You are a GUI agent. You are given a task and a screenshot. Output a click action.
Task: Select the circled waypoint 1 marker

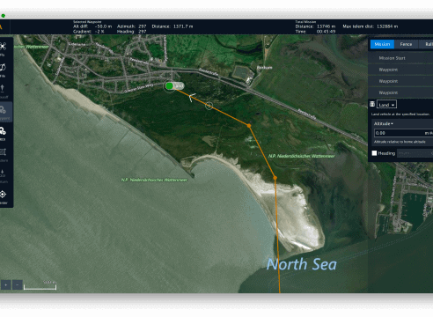tap(209, 106)
